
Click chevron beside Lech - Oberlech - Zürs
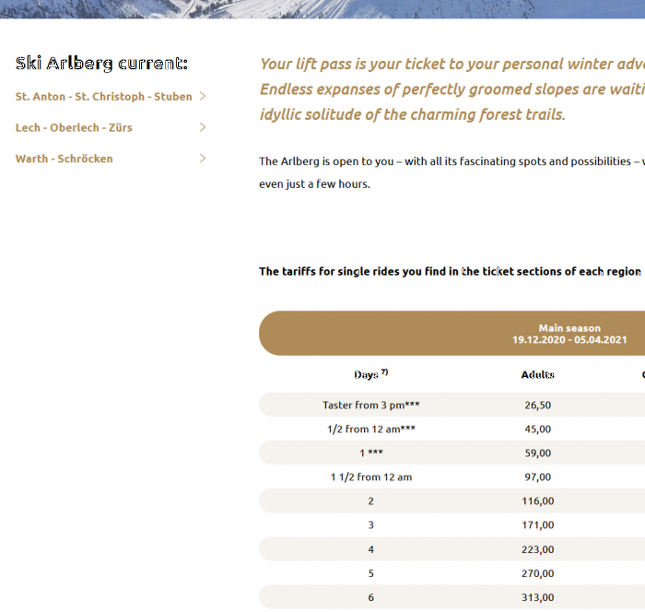point(203,127)
